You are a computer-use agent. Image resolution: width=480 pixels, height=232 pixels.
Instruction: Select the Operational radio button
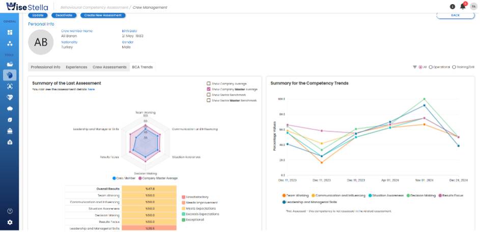point(431,67)
